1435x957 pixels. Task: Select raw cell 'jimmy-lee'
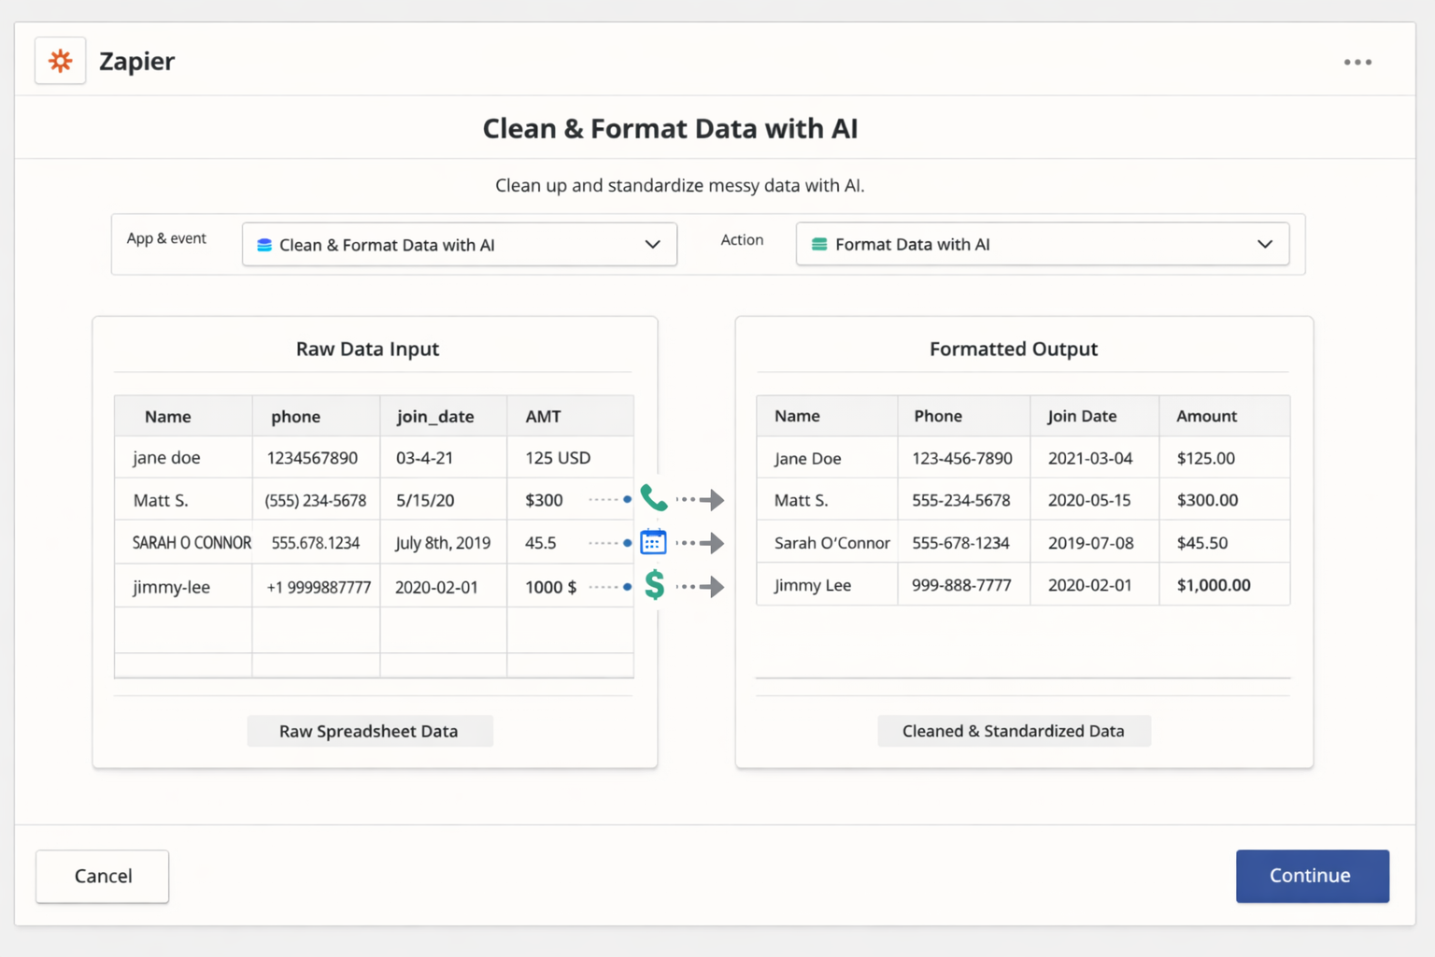[183, 586]
